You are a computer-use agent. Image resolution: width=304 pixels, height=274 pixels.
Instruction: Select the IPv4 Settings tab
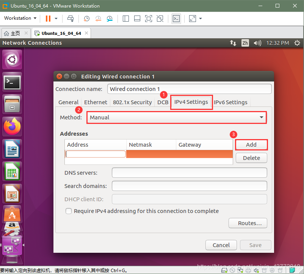(191, 102)
